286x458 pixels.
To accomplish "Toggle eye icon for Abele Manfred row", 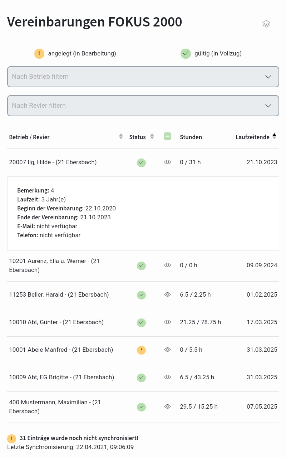I will [167, 350].
